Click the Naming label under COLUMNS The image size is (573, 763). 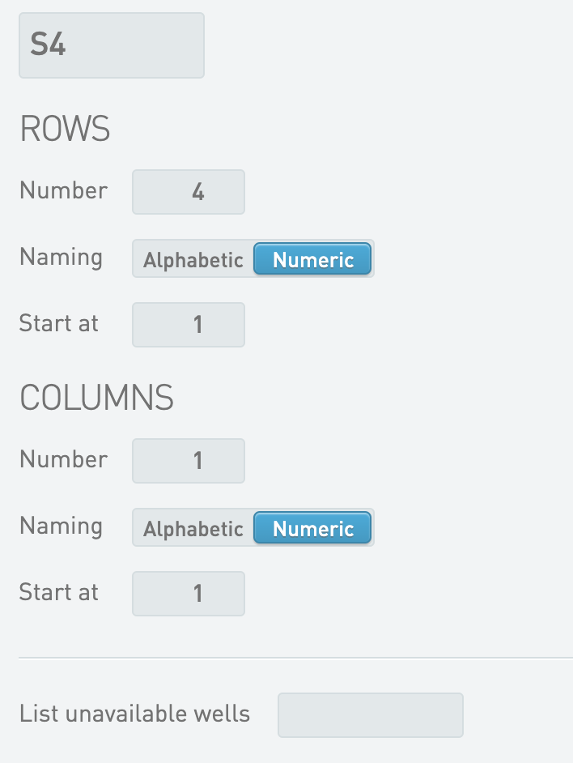click(x=61, y=527)
